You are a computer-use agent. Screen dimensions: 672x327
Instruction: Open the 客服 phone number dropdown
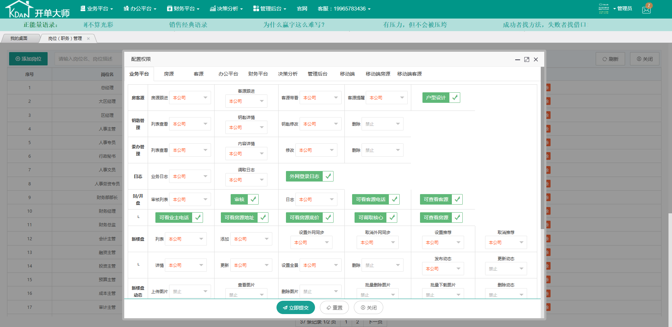[344, 8]
